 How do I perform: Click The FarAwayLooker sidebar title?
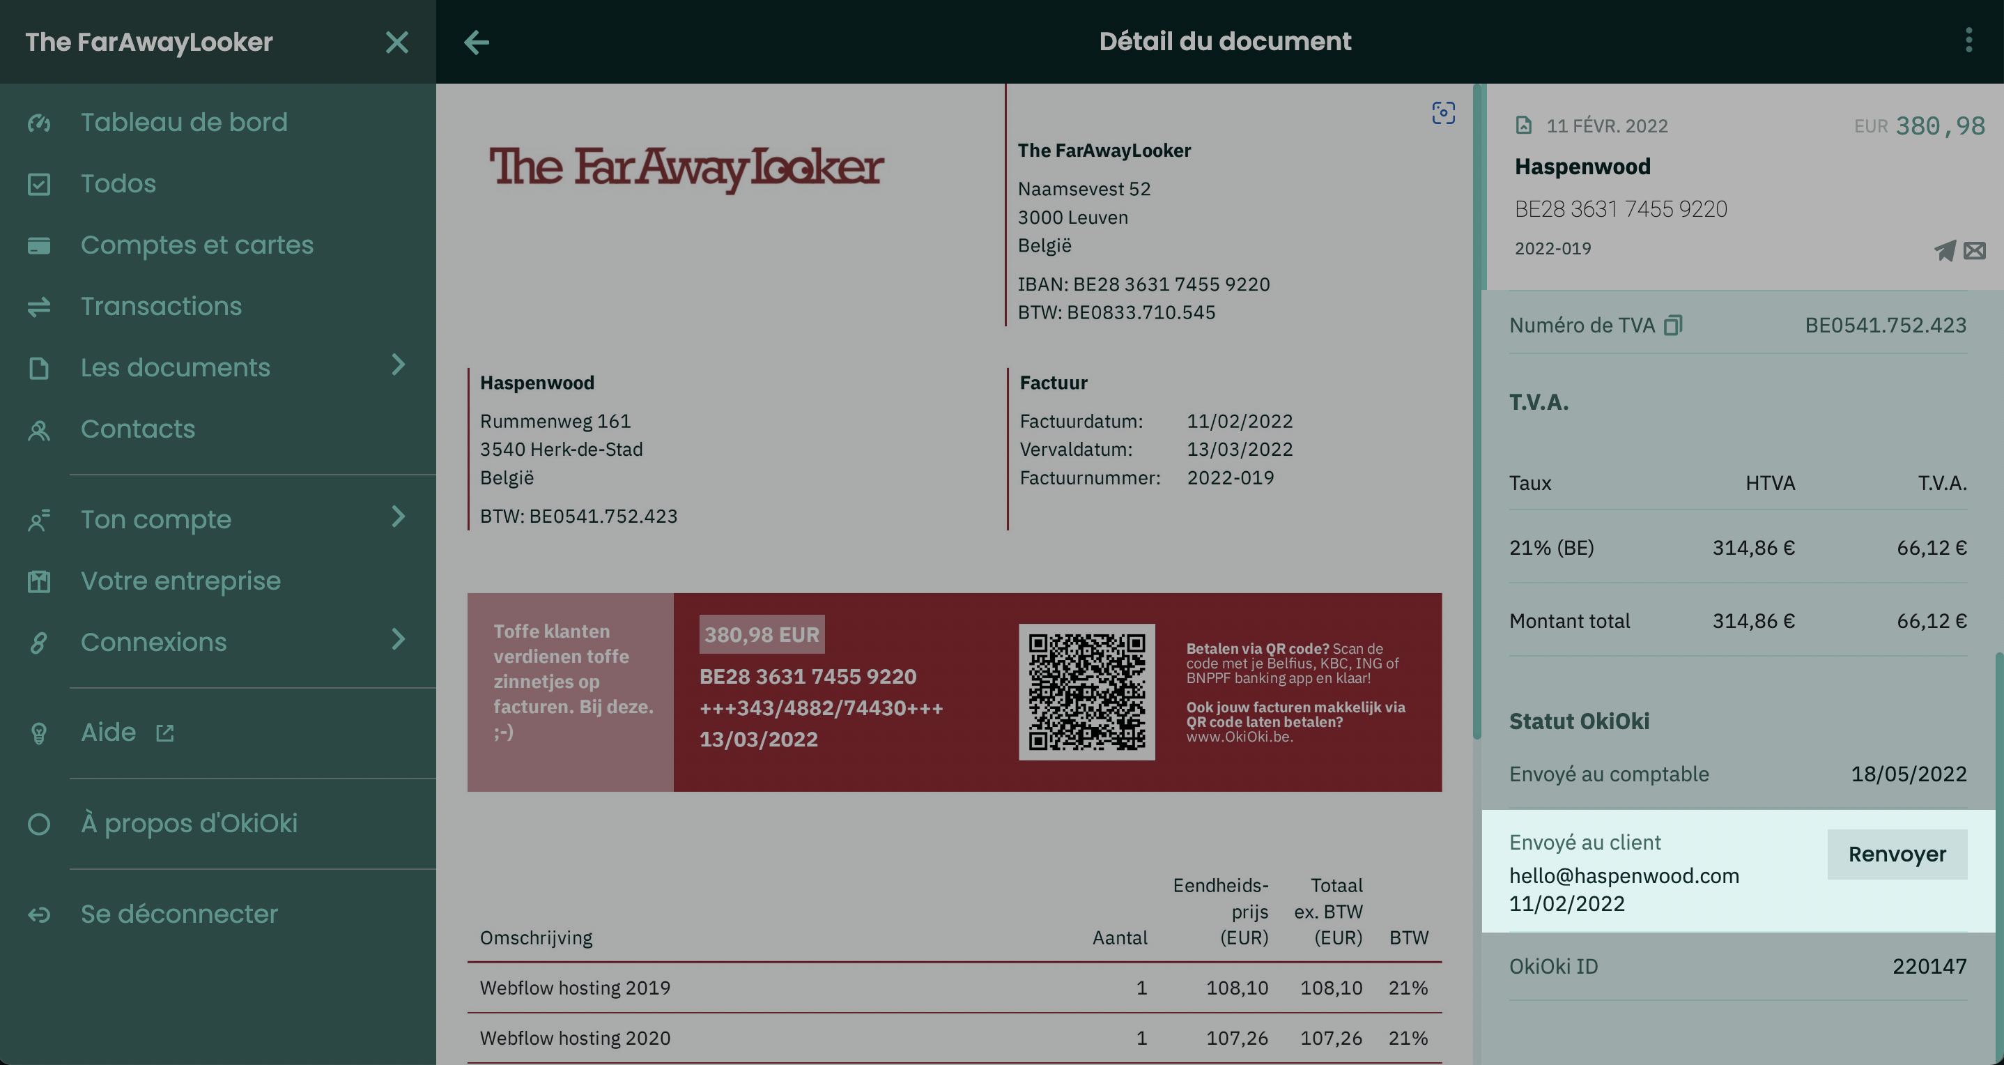point(149,42)
